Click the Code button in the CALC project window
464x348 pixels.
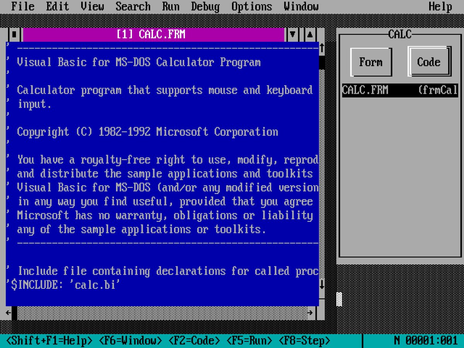tap(429, 62)
